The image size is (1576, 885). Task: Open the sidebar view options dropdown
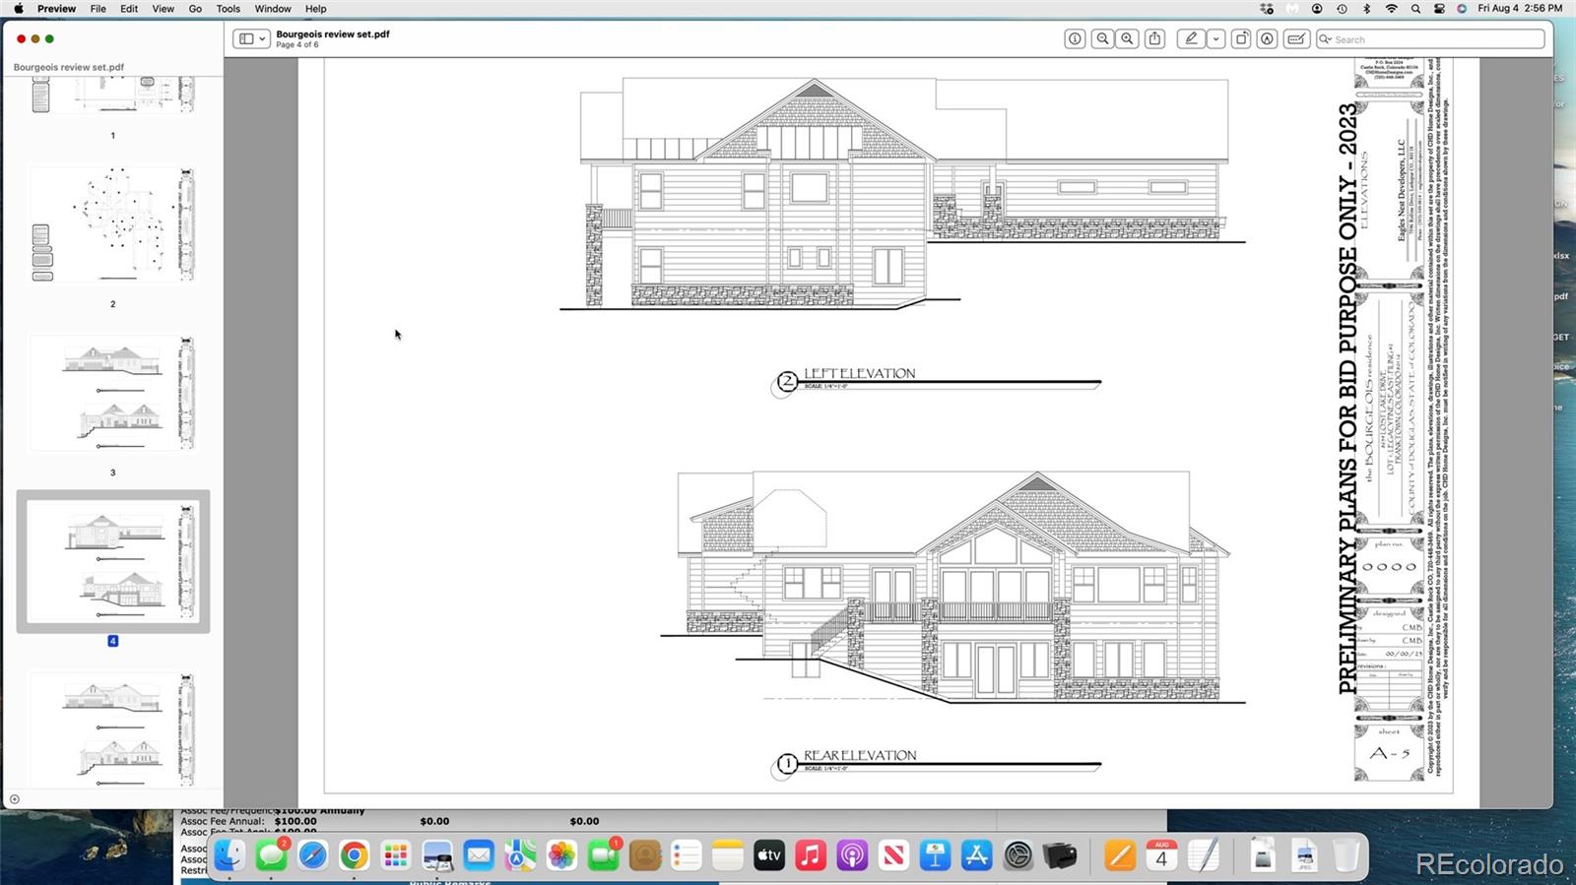pos(251,39)
